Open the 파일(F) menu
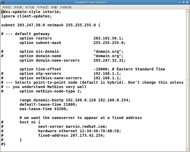190x152 pixels. (7, 7)
